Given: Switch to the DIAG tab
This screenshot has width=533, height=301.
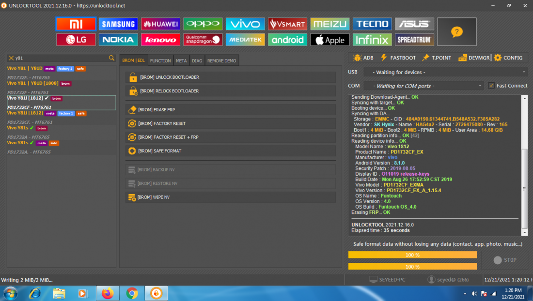Looking at the screenshot, I should point(197,60).
